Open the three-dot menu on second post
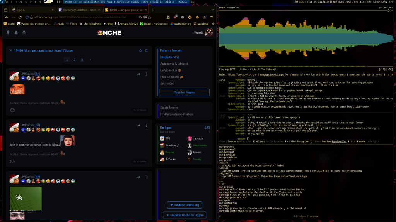Viewport: 396px width, 222px height. tap(146, 126)
